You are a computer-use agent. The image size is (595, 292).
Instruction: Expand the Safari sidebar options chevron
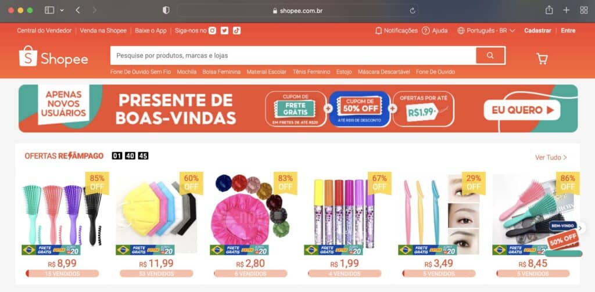tap(62, 10)
